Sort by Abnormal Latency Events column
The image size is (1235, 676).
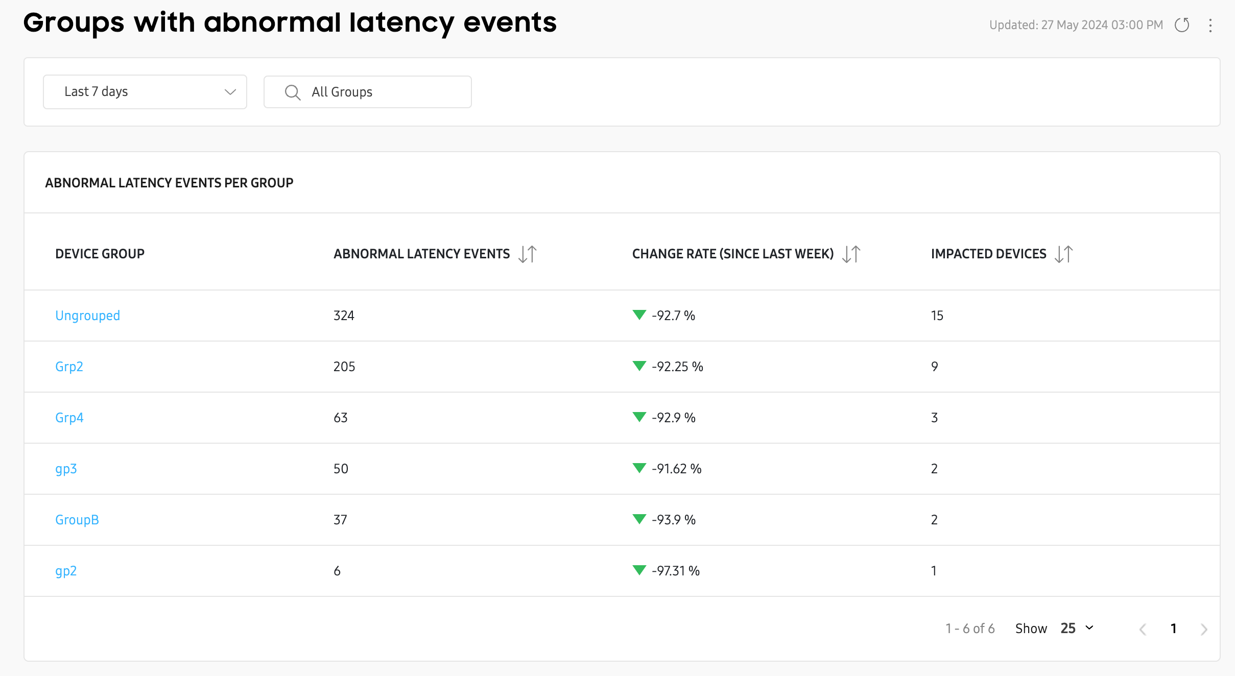tap(528, 254)
